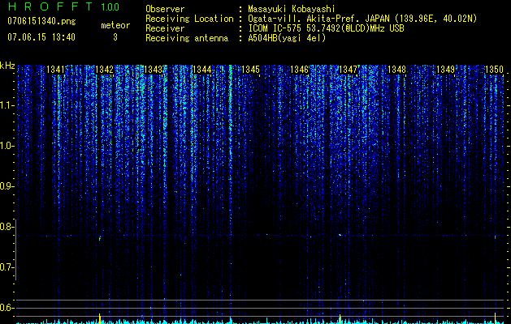511x324 pixels.
Task: Click the date stamp 07.06.15 13:40
Action: pos(41,37)
